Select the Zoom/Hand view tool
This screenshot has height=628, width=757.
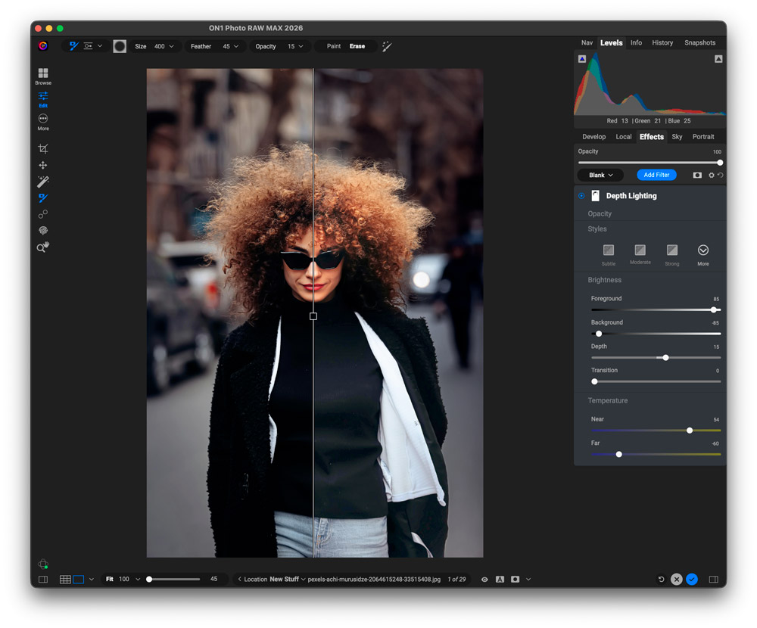(x=43, y=247)
